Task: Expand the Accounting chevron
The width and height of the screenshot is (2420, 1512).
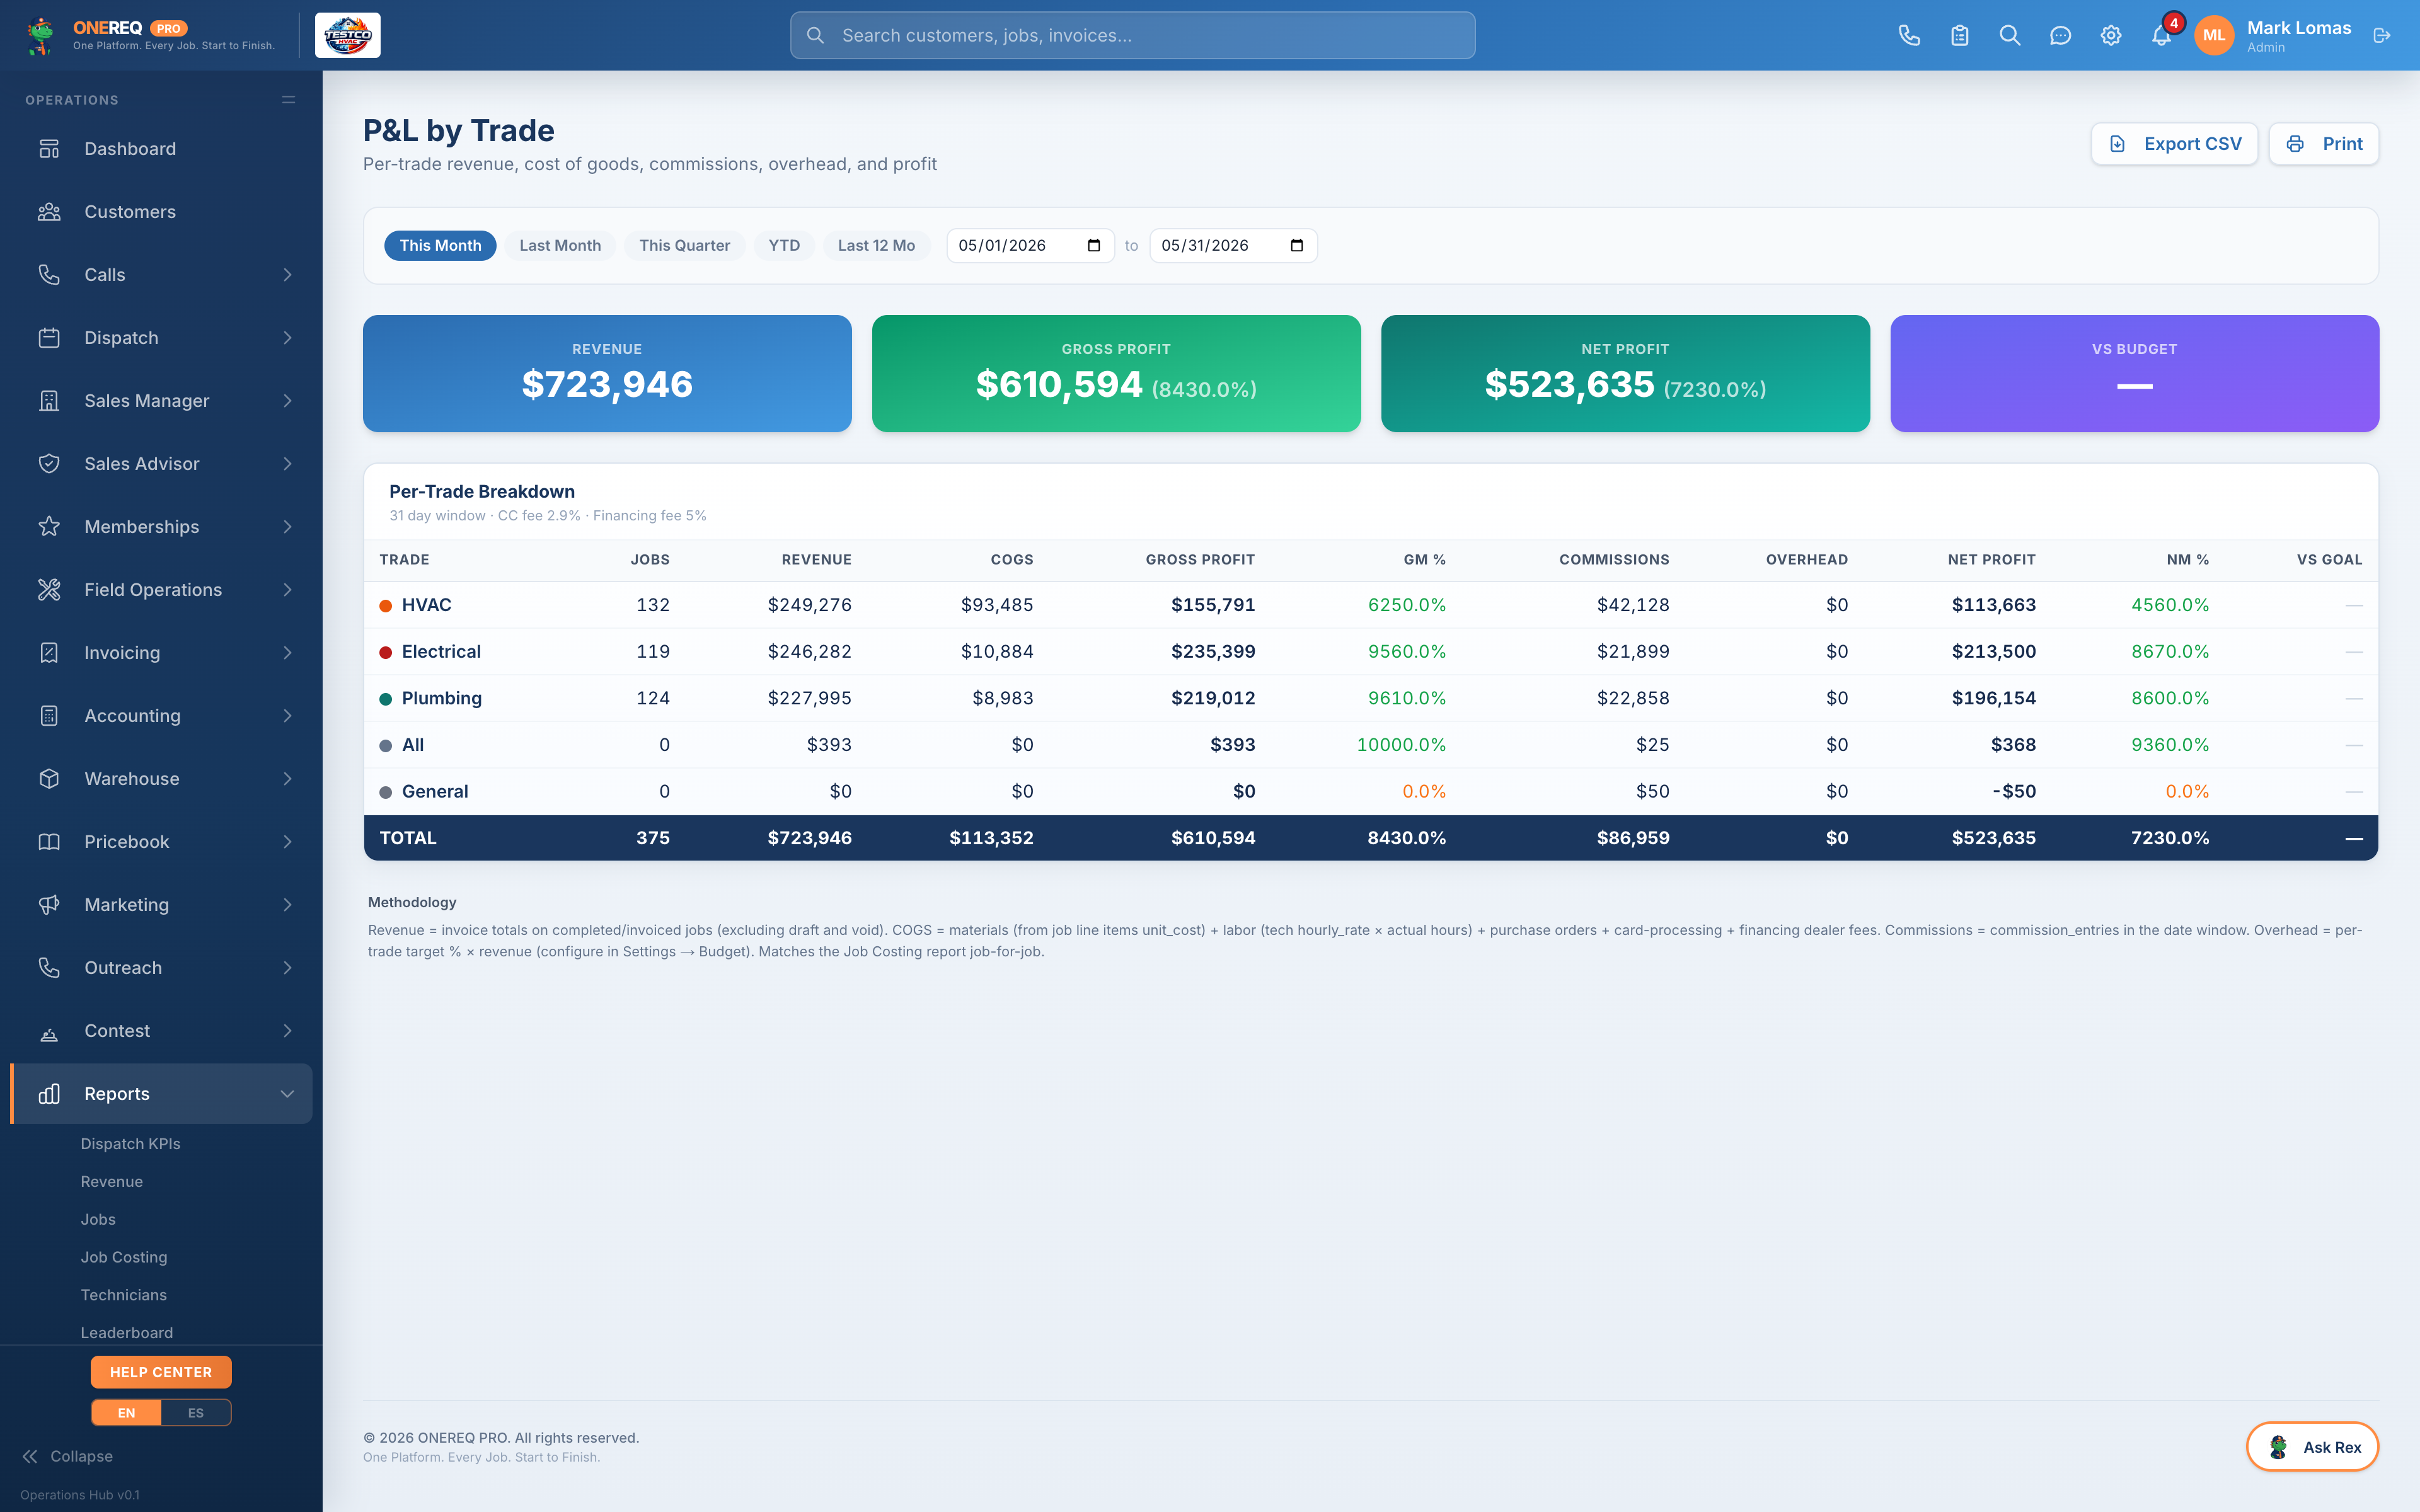Action: click(x=288, y=716)
